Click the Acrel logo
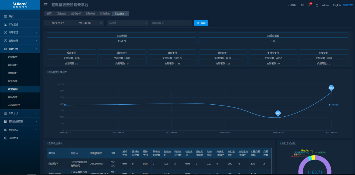The image size is (355, 175). 20,4
